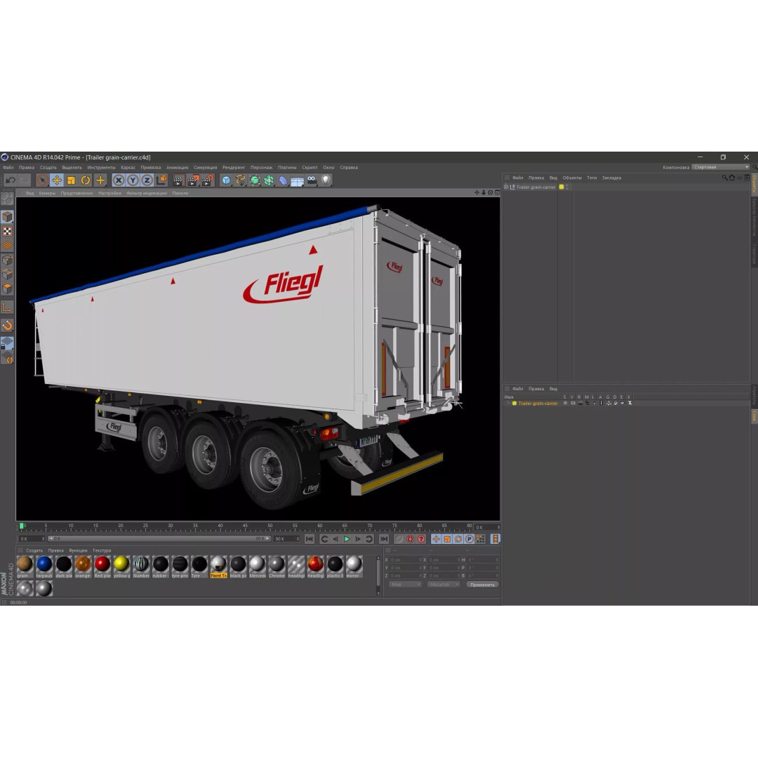Activate the Rotate tool icon
Image resolution: width=758 pixels, height=758 pixels.
coord(86,180)
